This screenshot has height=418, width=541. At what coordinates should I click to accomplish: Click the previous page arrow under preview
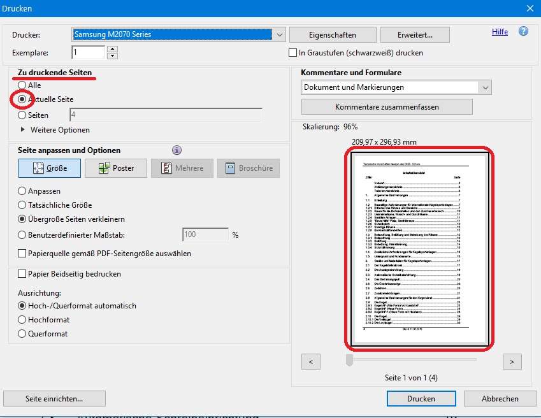311,362
